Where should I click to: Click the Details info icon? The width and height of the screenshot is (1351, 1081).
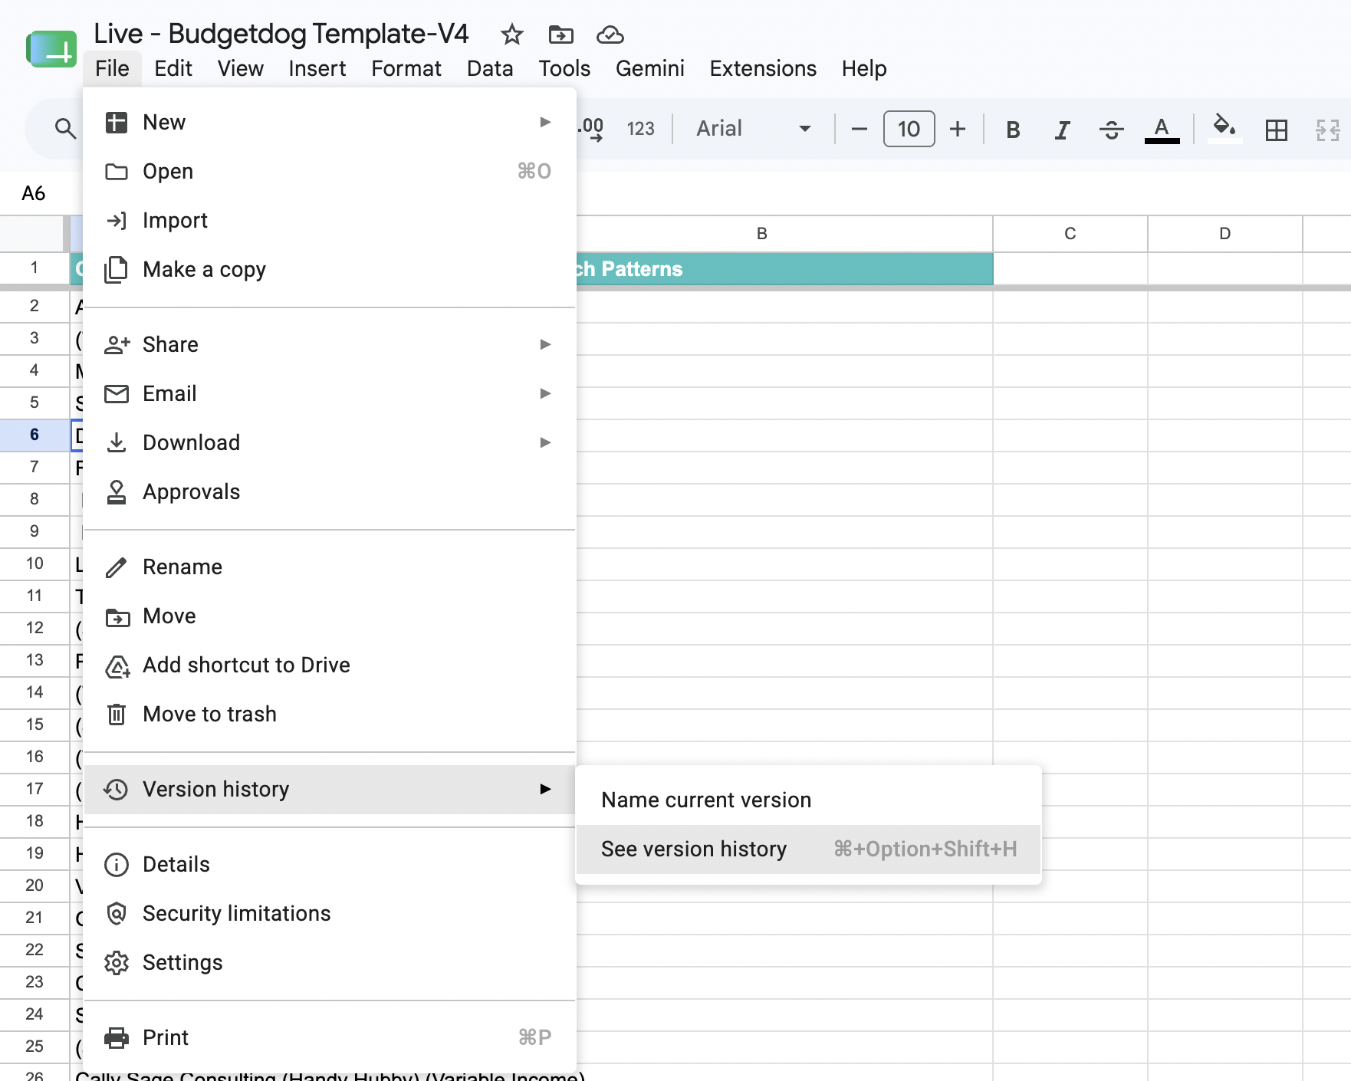(x=117, y=865)
